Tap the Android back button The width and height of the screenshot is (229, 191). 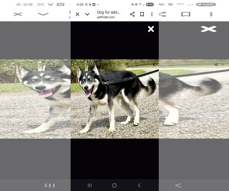pos(139,185)
